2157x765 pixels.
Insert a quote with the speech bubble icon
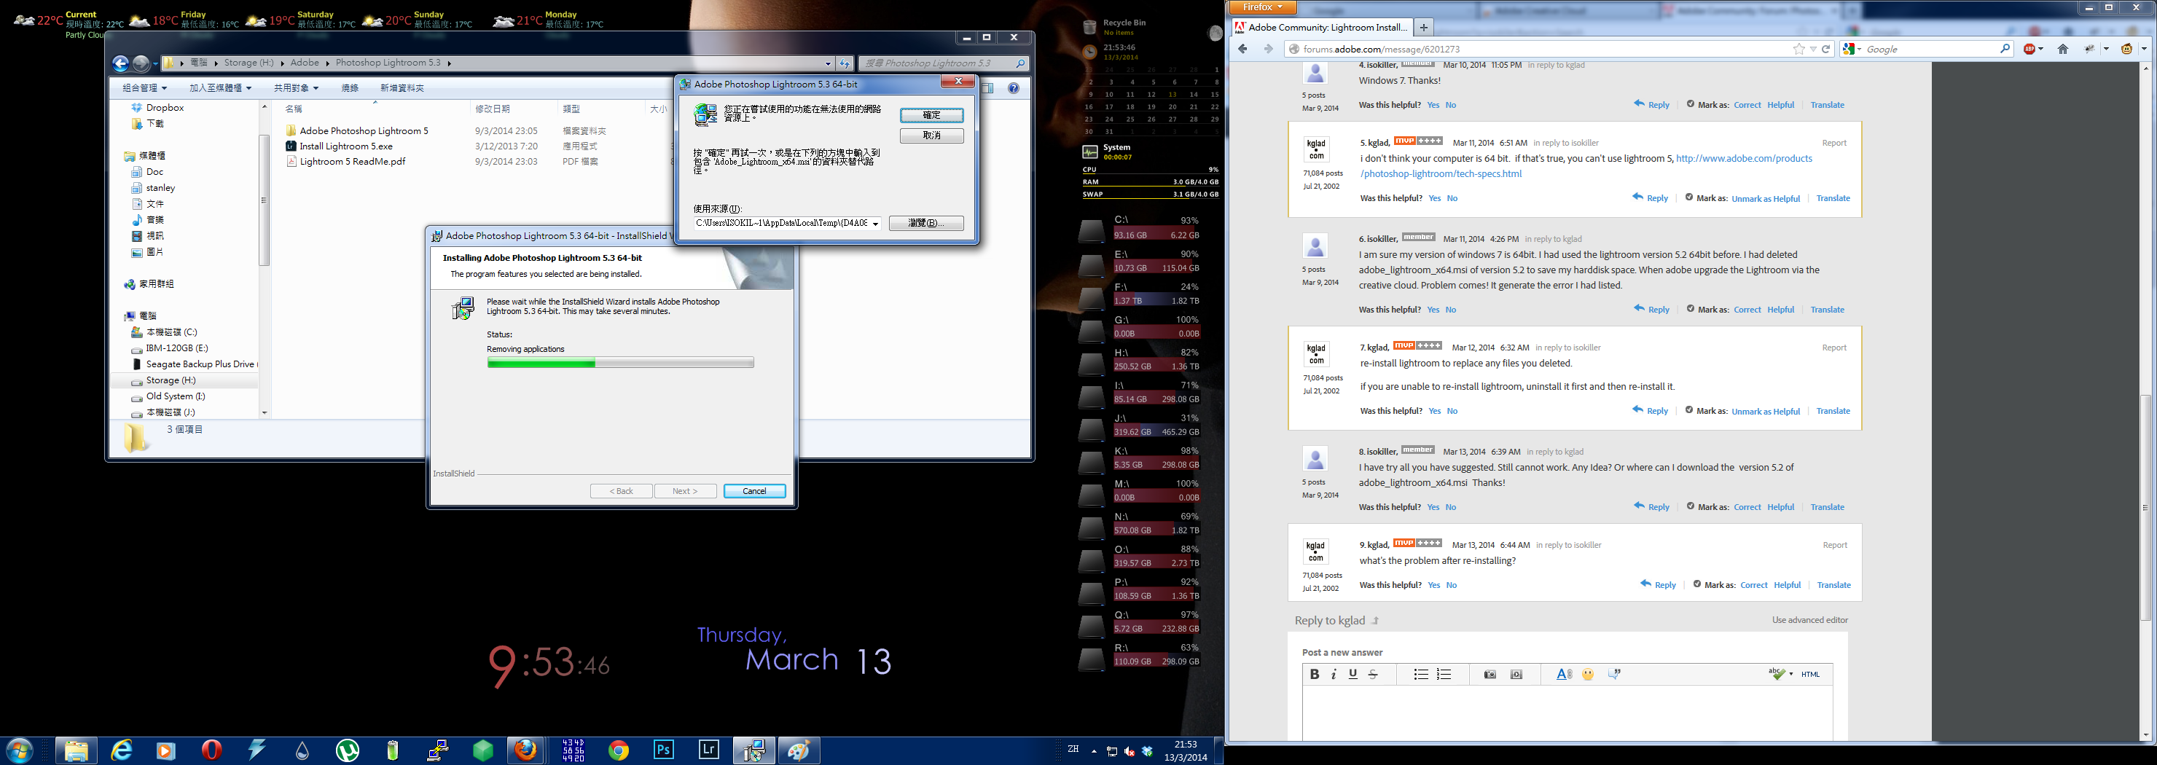click(1614, 675)
